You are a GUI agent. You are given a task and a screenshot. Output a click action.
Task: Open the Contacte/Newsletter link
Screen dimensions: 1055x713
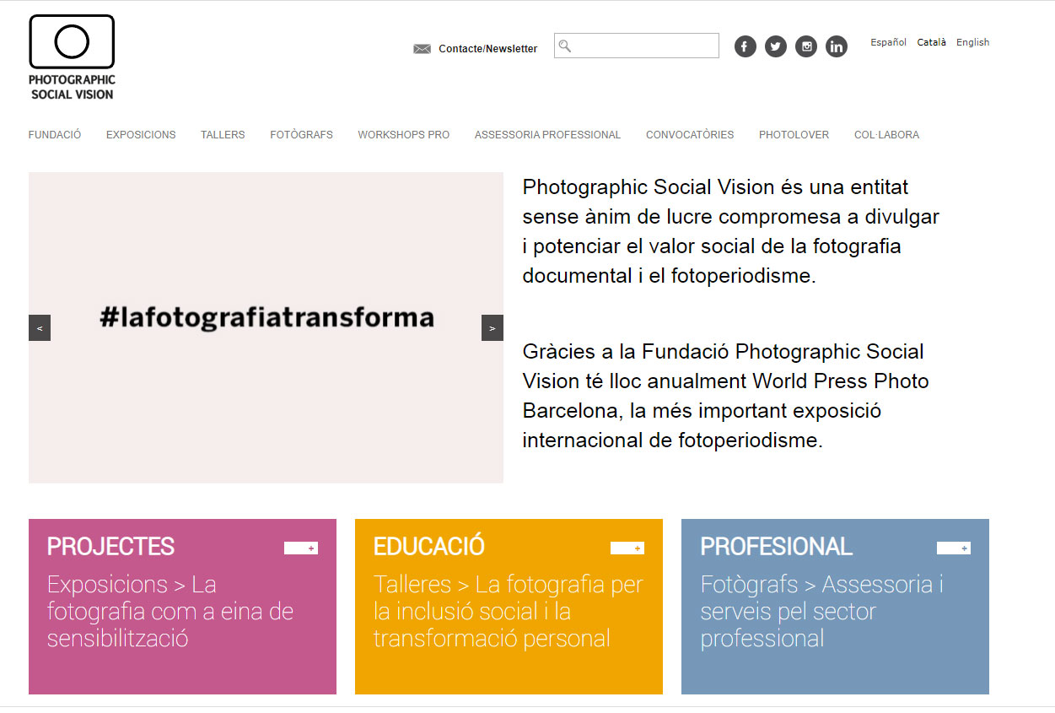(487, 49)
